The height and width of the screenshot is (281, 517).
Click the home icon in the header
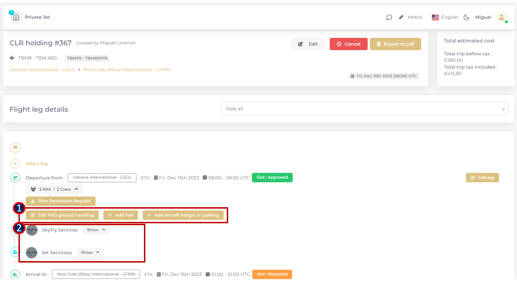pos(16,18)
